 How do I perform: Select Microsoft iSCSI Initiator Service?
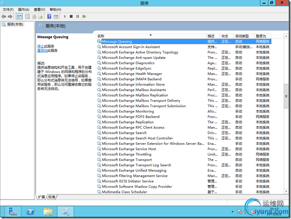184,181
